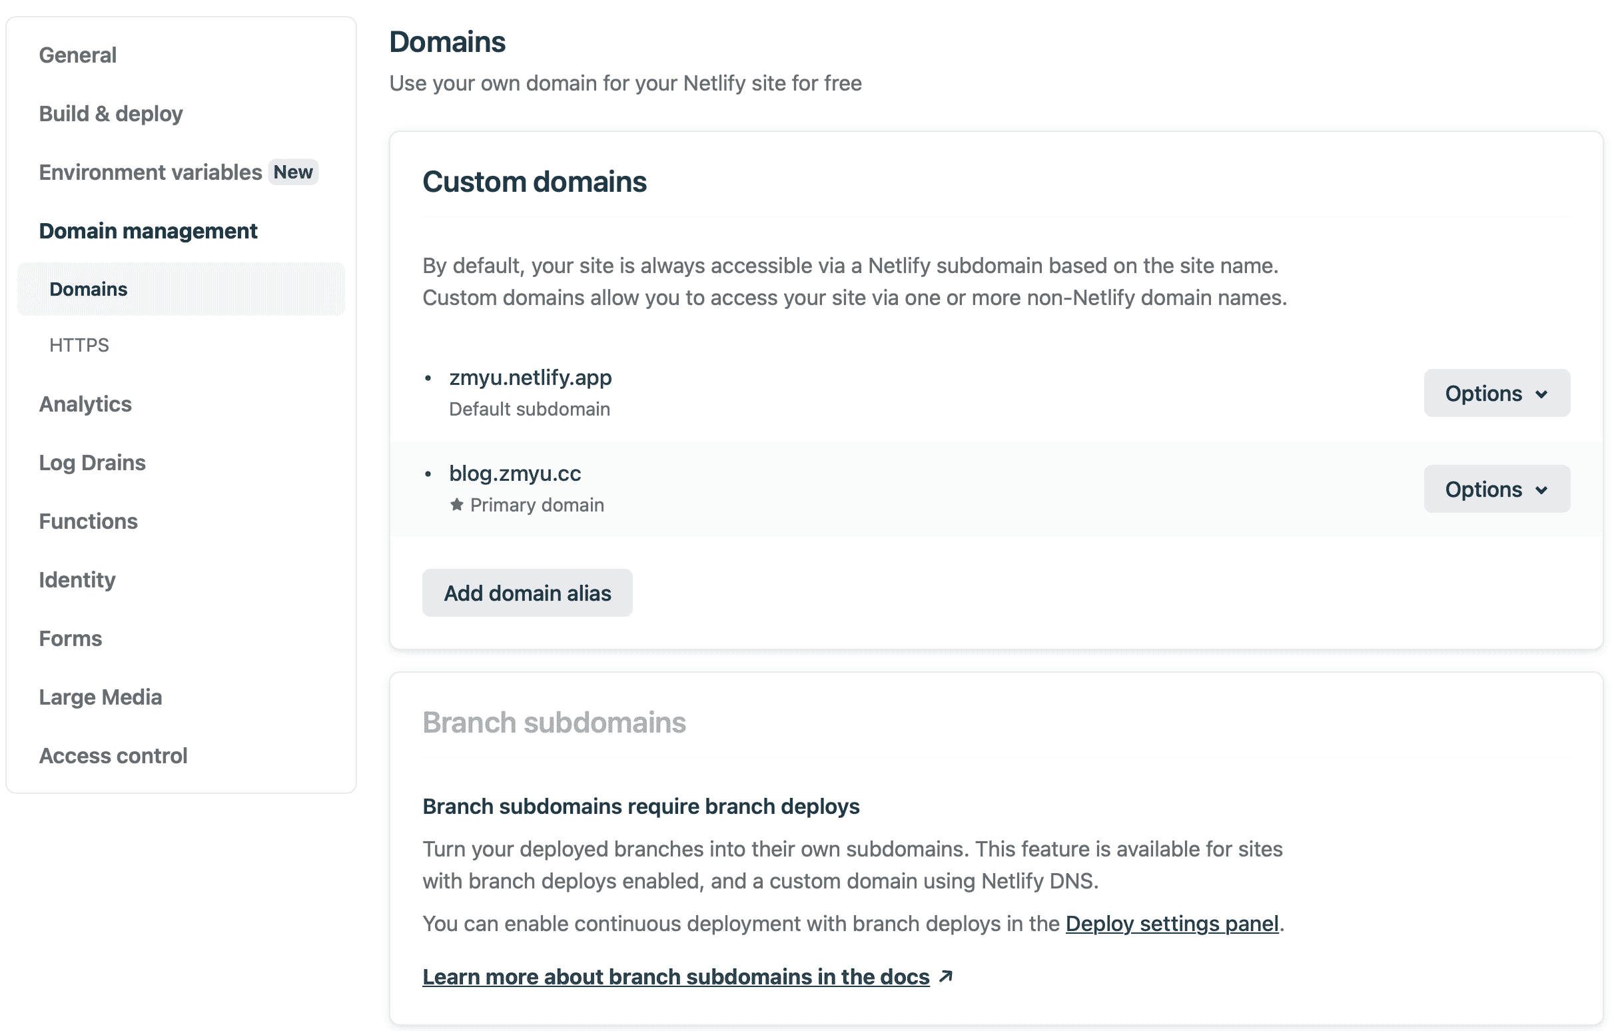Open Access control settings

click(x=114, y=755)
